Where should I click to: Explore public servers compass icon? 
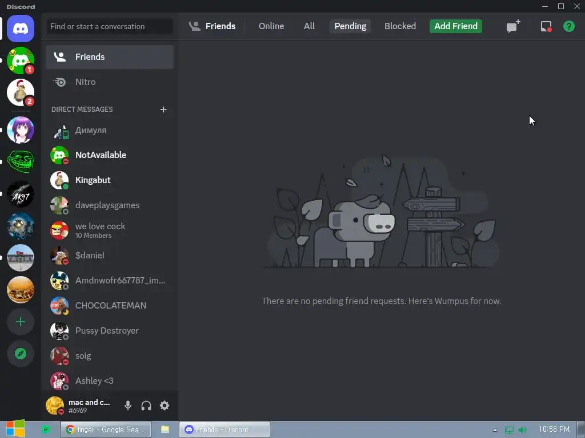[x=21, y=354]
